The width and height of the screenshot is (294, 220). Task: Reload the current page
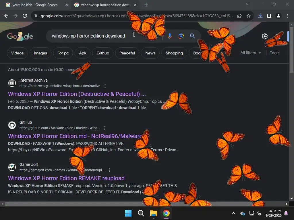click(x=25, y=16)
